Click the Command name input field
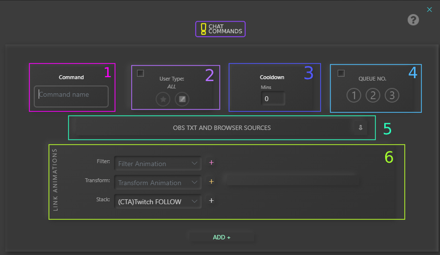The width and height of the screenshot is (440, 255). point(71,96)
